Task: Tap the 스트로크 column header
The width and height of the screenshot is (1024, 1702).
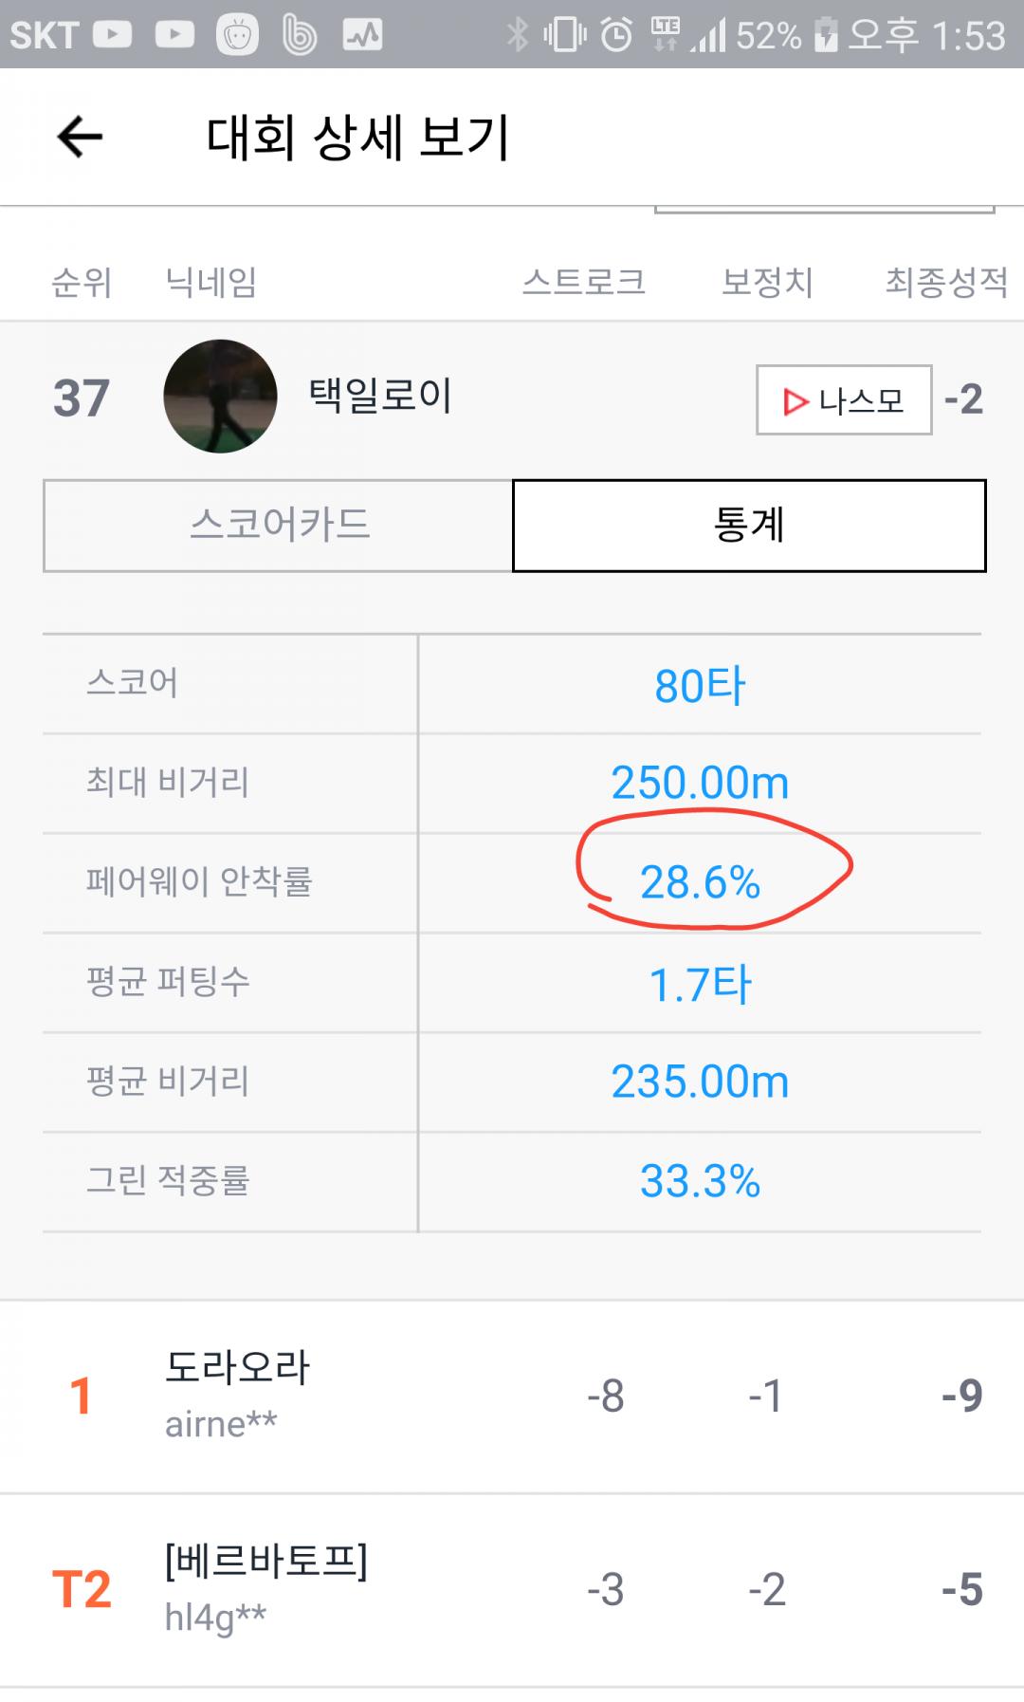Action: (x=583, y=282)
